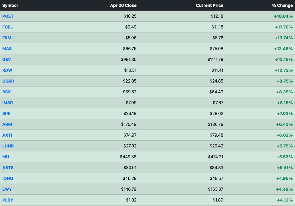Image resolution: width=295 pixels, height=206 pixels.
Task: Open the USAR symbol link
Action: (8, 81)
